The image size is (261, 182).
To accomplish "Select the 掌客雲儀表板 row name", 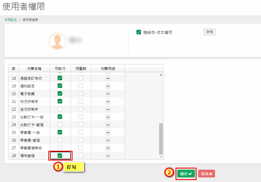I will pyautogui.click(x=31, y=148).
